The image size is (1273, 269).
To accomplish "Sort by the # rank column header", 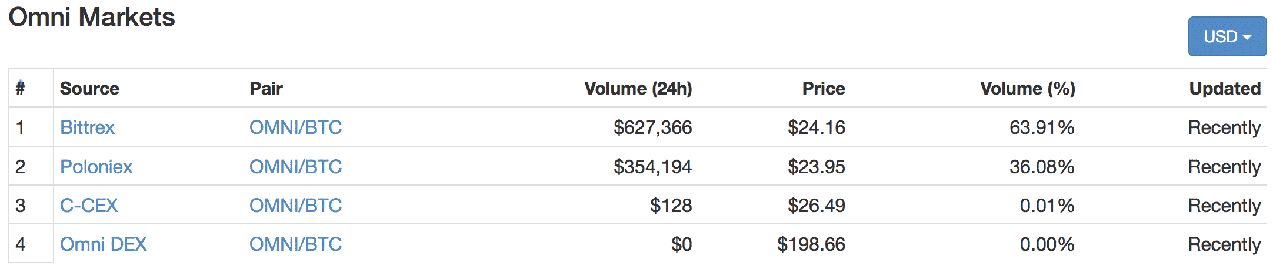I will pyautogui.click(x=21, y=88).
